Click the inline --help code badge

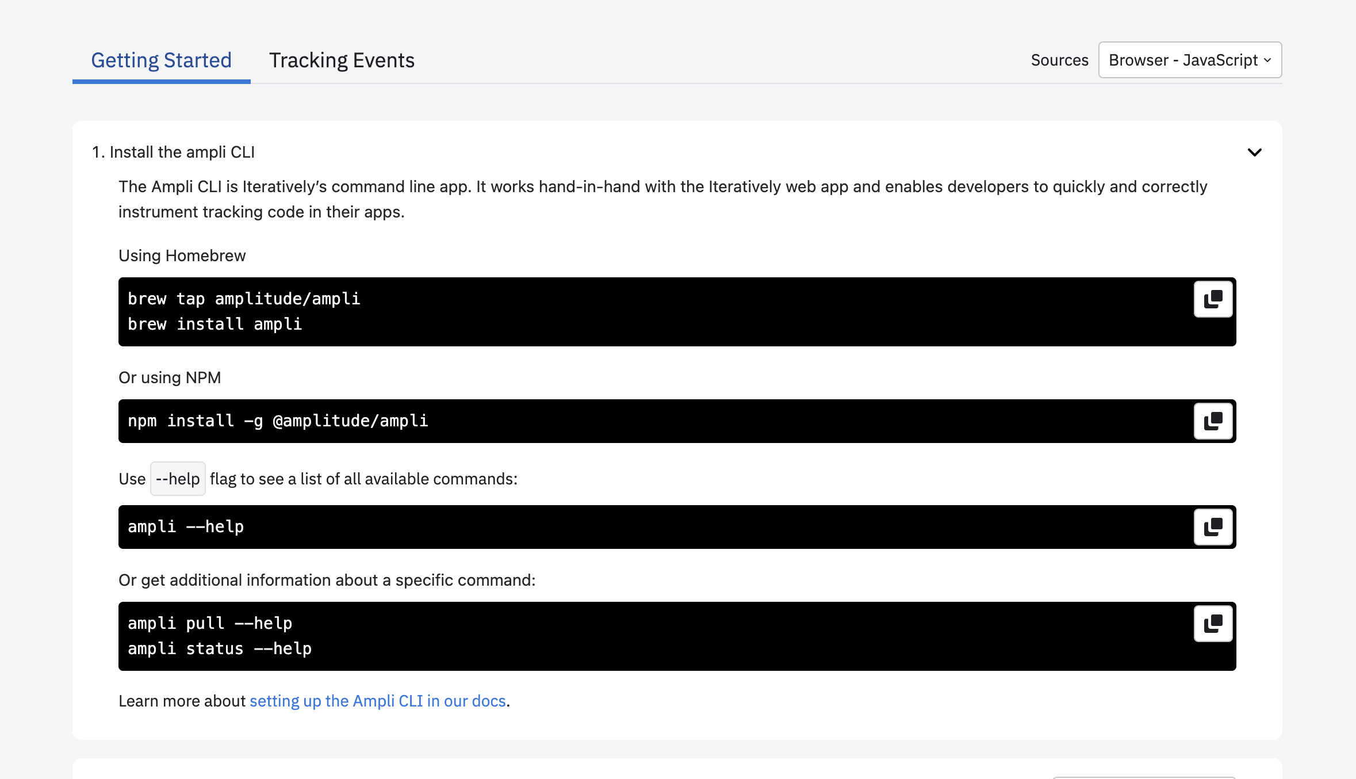coord(178,479)
